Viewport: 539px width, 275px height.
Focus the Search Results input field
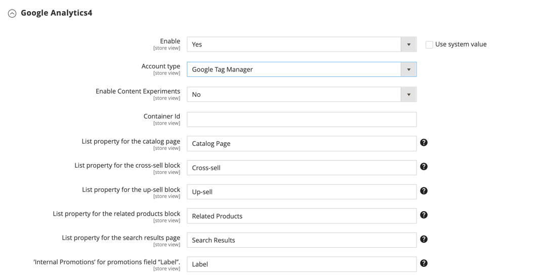coord(301,240)
